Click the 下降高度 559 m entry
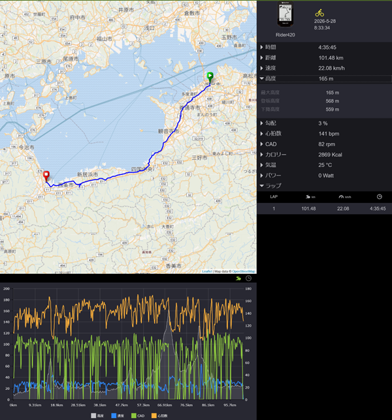Screen dimensions: 392x420 click(x=325, y=110)
